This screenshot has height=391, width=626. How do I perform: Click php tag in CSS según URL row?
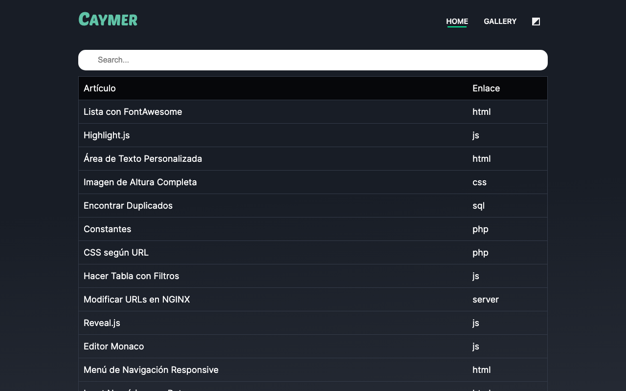click(481, 253)
